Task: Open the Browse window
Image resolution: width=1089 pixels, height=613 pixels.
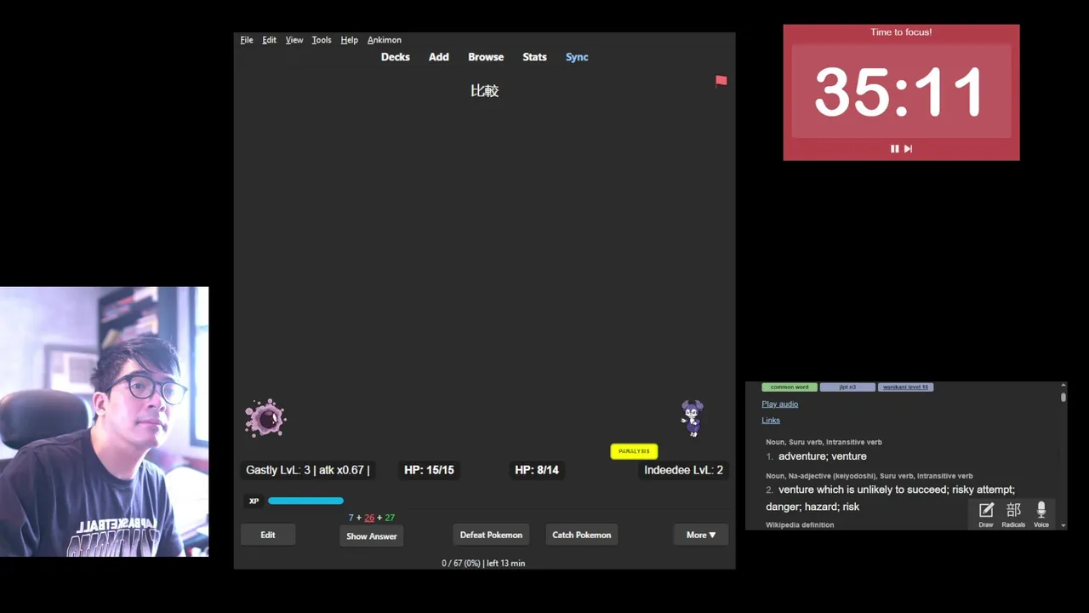Action: coord(486,57)
